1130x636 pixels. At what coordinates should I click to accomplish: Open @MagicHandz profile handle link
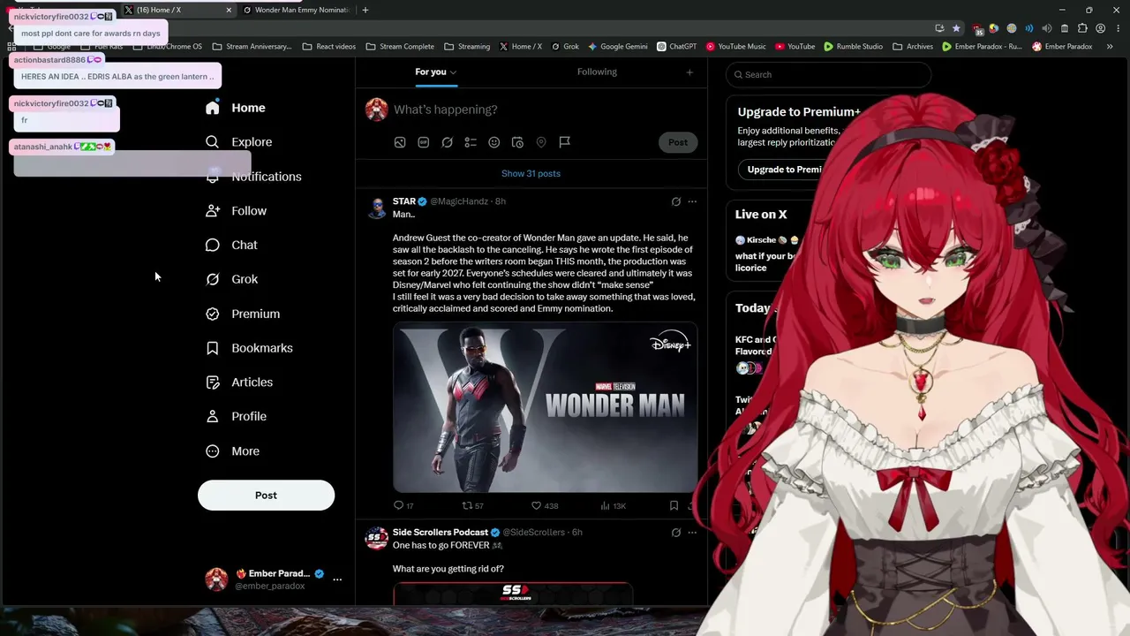click(x=459, y=201)
